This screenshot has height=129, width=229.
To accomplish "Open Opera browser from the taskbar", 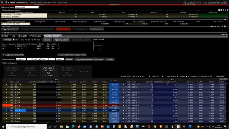I will click(149, 126).
